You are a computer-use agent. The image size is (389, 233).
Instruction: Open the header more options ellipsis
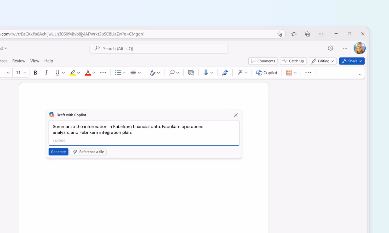click(x=345, y=48)
